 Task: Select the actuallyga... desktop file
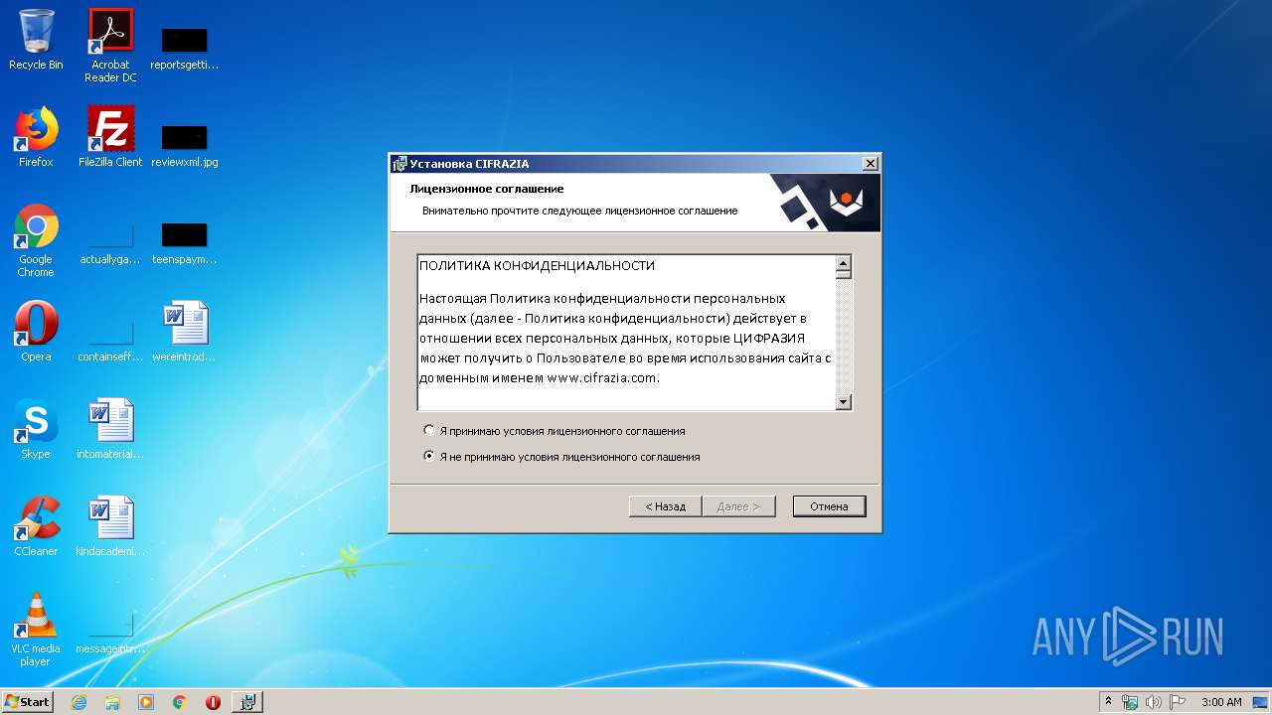[110, 244]
